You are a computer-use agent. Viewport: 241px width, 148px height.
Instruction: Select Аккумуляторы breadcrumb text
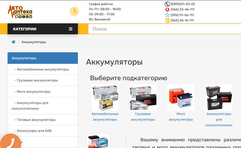coord(34,42)
